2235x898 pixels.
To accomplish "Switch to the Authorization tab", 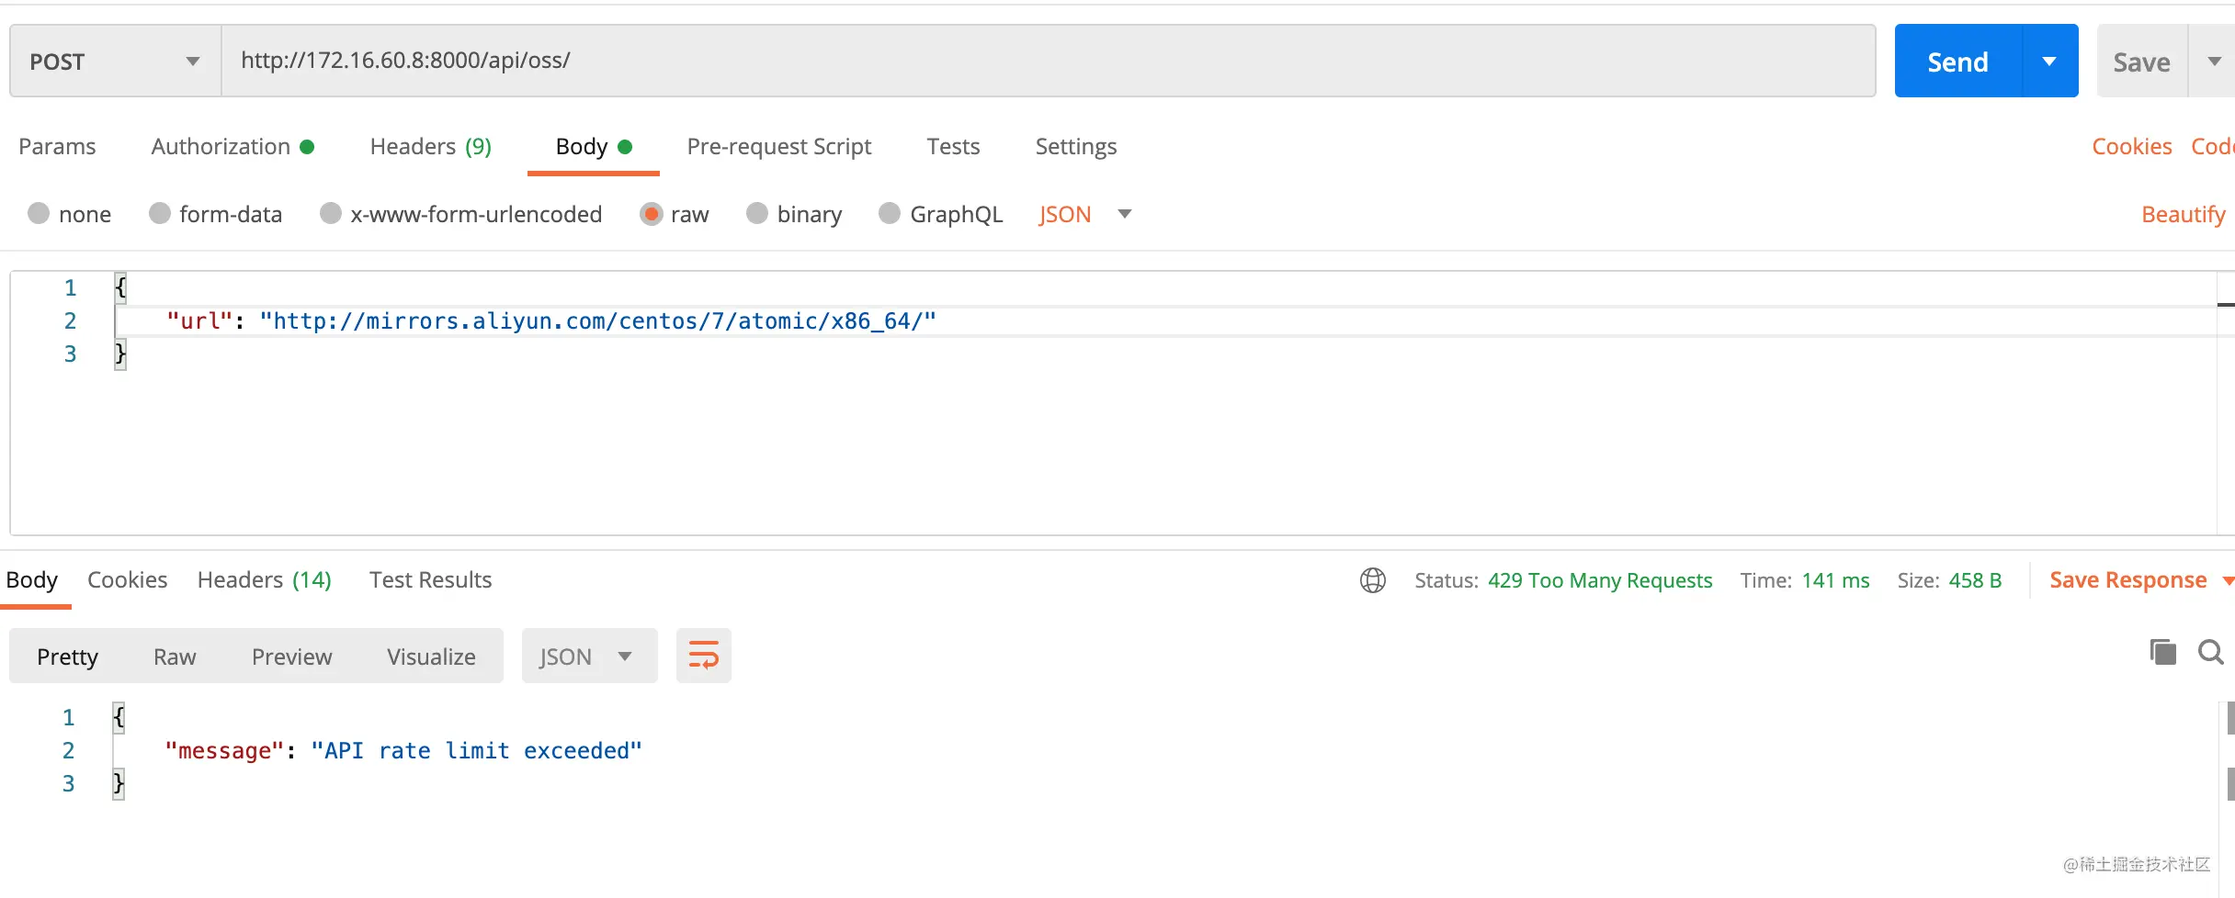I will (233, 146).
